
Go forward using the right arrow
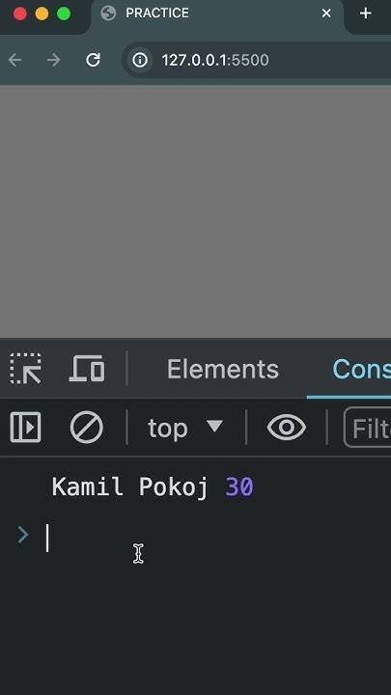pos(54,60)
